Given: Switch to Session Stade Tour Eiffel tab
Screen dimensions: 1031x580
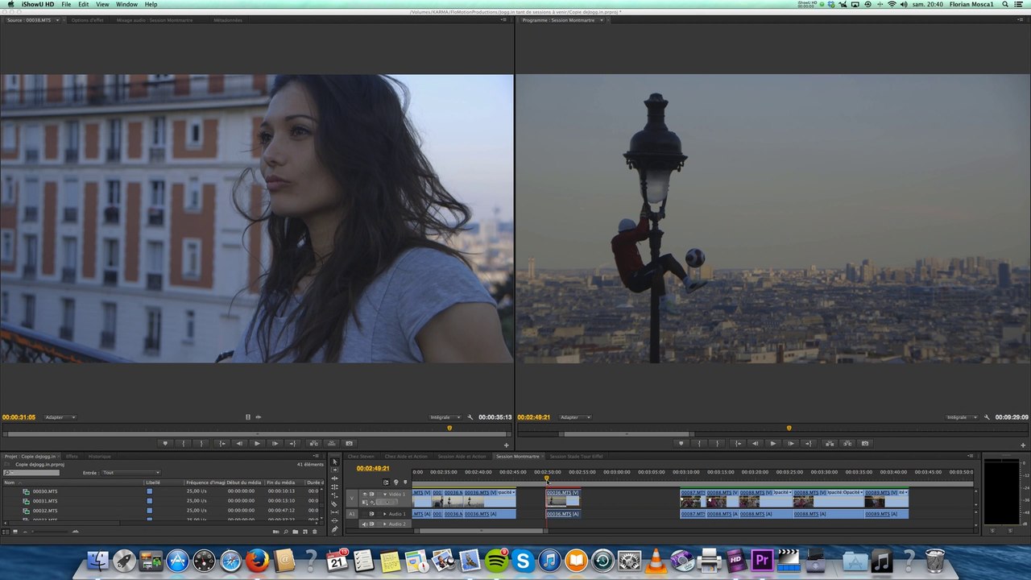Looking at the screenshot, I should 576,457.
